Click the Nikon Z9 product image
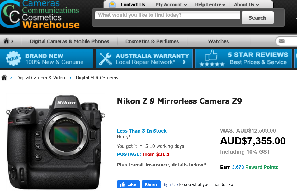 coord(56,142)
